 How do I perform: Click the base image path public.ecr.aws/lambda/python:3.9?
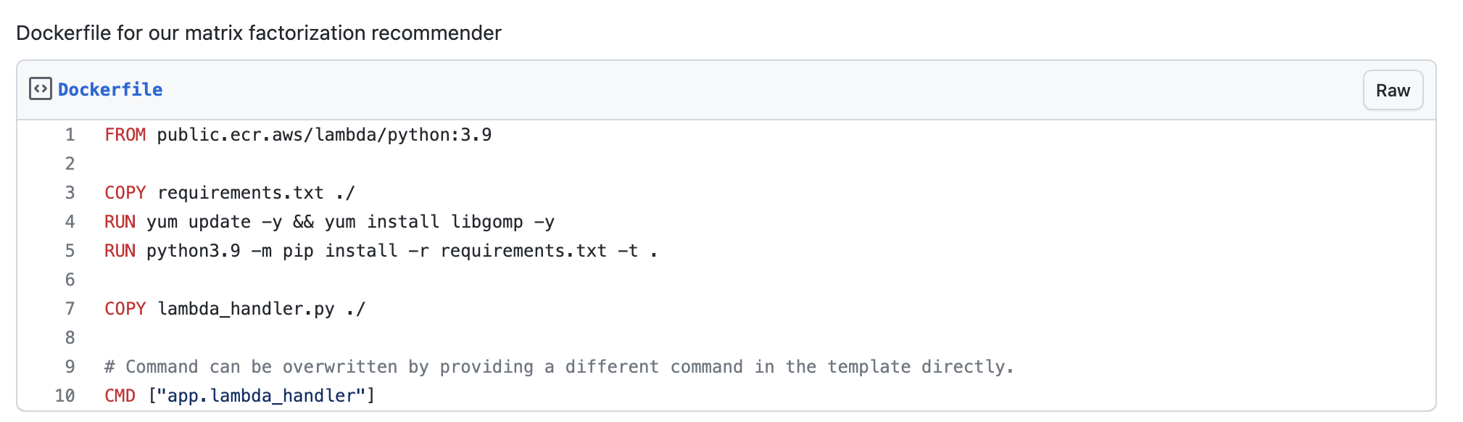[325, 134]
